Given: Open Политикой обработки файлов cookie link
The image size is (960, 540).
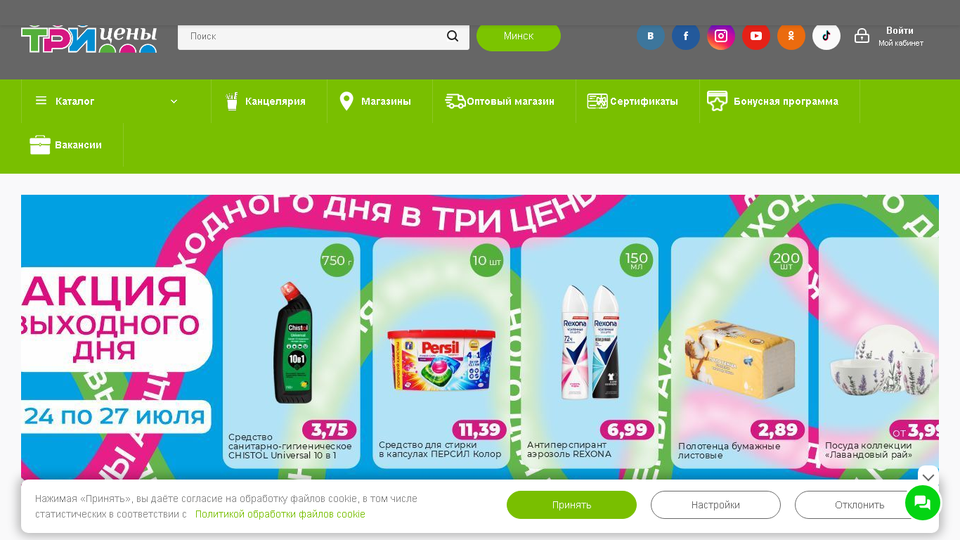Looking at the screenshot, I should [280, 514].
